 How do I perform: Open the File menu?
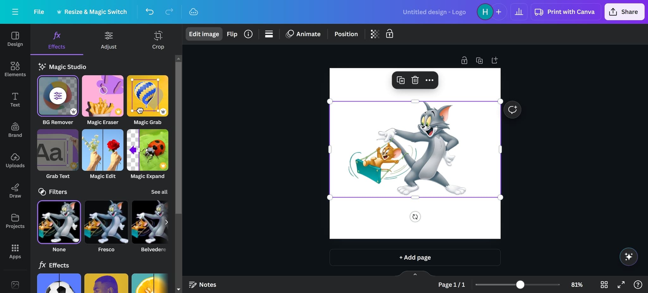pyautogui.click(x=39, y=12)
